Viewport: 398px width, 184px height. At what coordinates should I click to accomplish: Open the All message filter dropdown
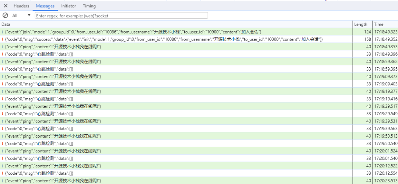point(21,15)
